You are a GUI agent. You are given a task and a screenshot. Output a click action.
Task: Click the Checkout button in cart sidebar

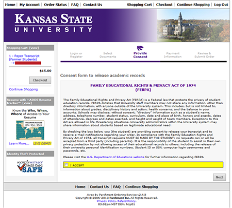[40, 80]
